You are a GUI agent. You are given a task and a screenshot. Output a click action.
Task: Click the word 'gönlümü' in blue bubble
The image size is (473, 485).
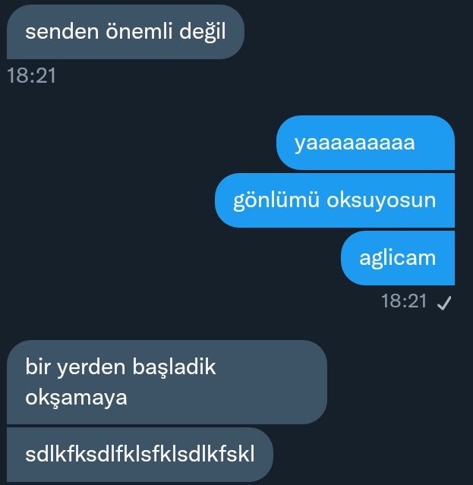pos(276,200)
